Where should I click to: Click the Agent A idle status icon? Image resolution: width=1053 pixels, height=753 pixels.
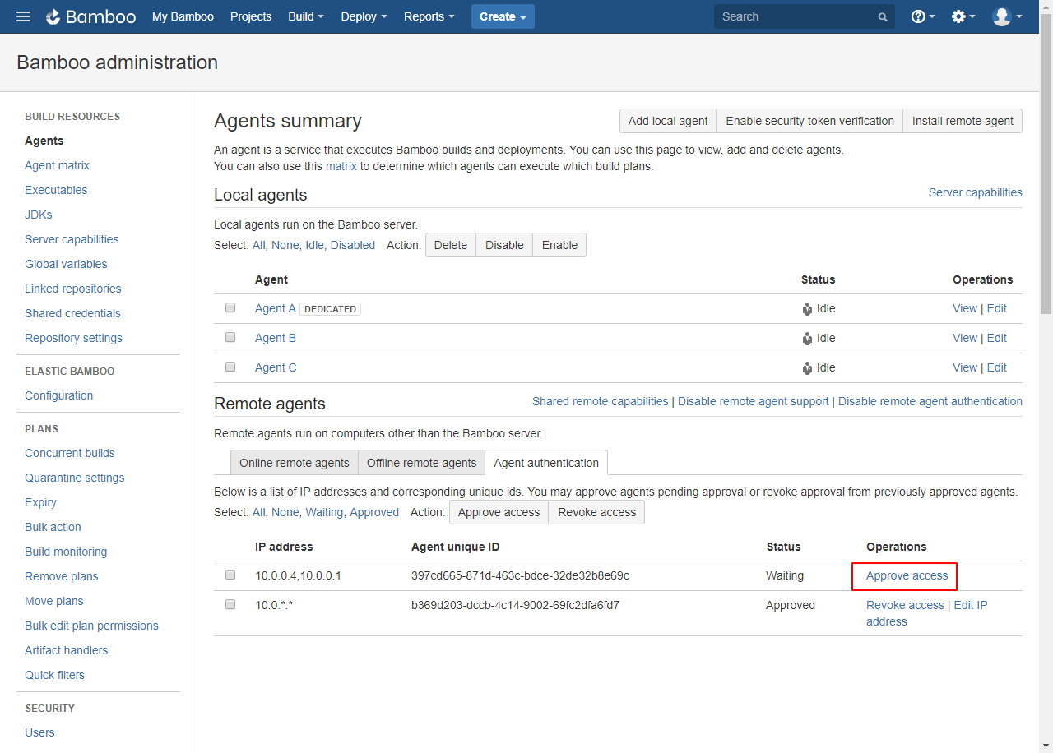[x=807, y=309]
